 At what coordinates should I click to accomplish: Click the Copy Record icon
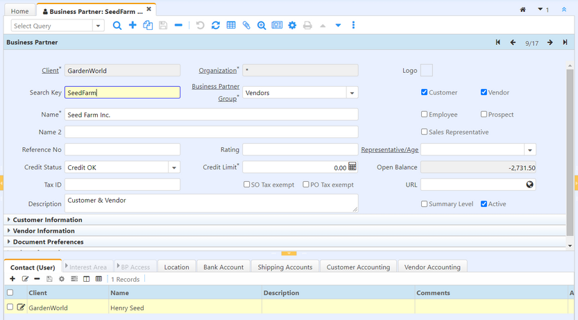[x=148, y=26]
